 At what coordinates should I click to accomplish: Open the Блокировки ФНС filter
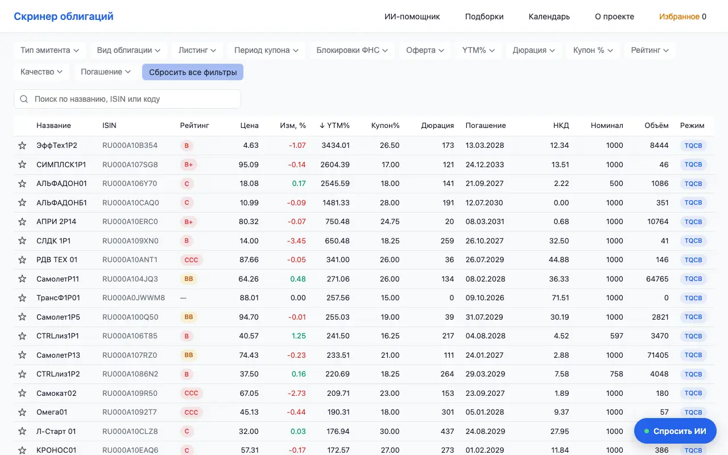[353, 50]
